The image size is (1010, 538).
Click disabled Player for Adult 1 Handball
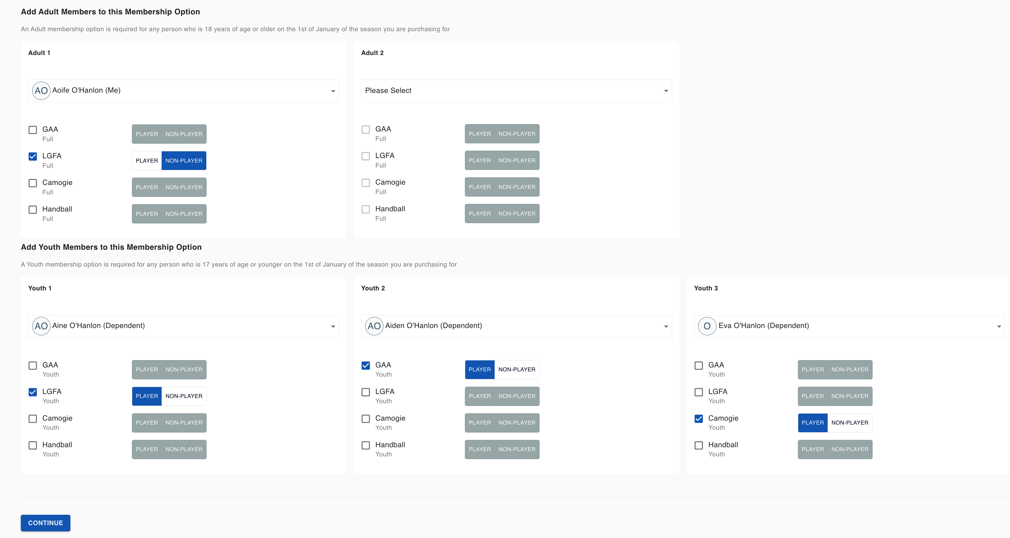point(147,214)
